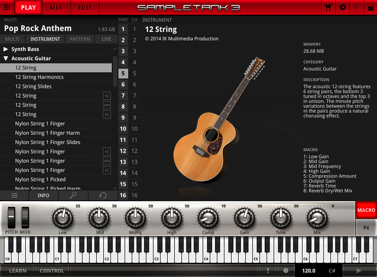Open the MULTI browser tab
The image size is (377, 277).
[12, 39]
